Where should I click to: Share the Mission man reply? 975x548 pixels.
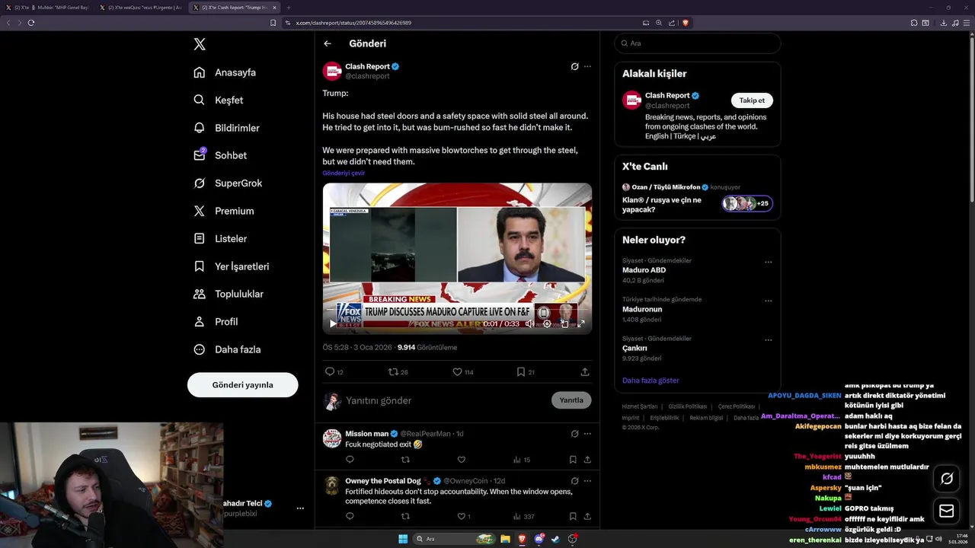point(587,460)
